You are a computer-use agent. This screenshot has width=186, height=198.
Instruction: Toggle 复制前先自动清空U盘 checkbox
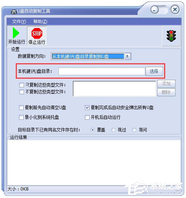[21, 108]
